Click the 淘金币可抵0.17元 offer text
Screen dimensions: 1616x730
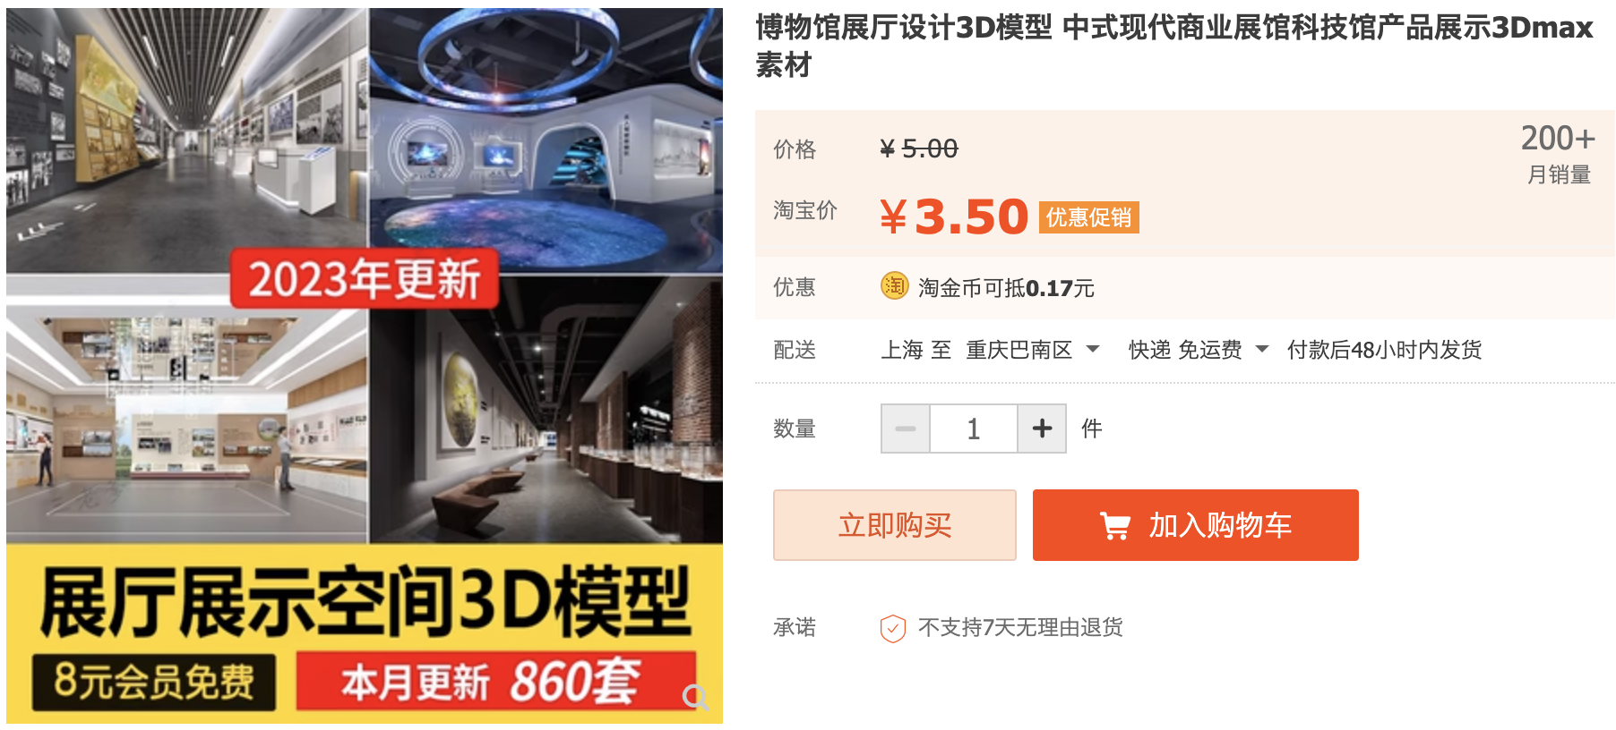(x=1006, y=288)
